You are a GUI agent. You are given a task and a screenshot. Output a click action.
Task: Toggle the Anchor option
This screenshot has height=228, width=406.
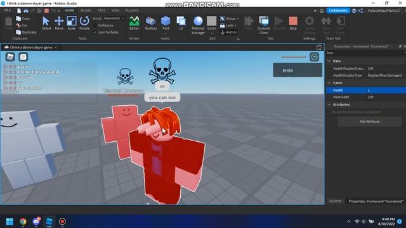click(x=228, y=32)
